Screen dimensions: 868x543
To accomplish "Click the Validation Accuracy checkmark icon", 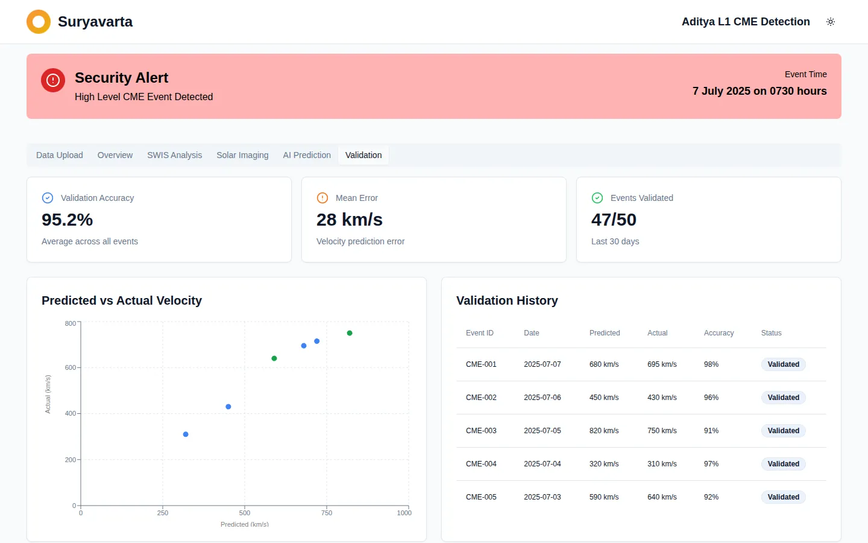I will [x=48, y=198].
